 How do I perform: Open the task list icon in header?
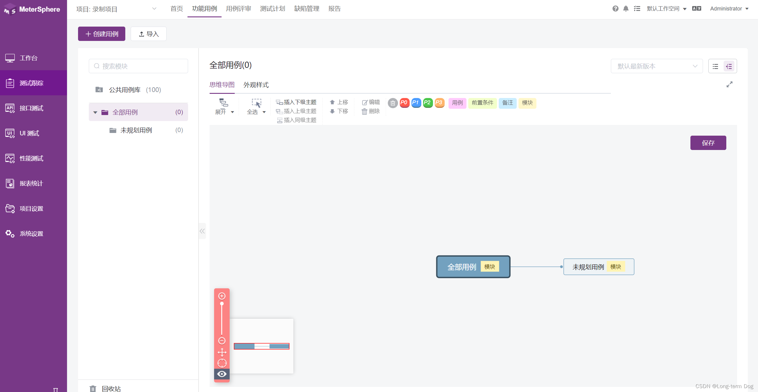(x=637, y=9)
